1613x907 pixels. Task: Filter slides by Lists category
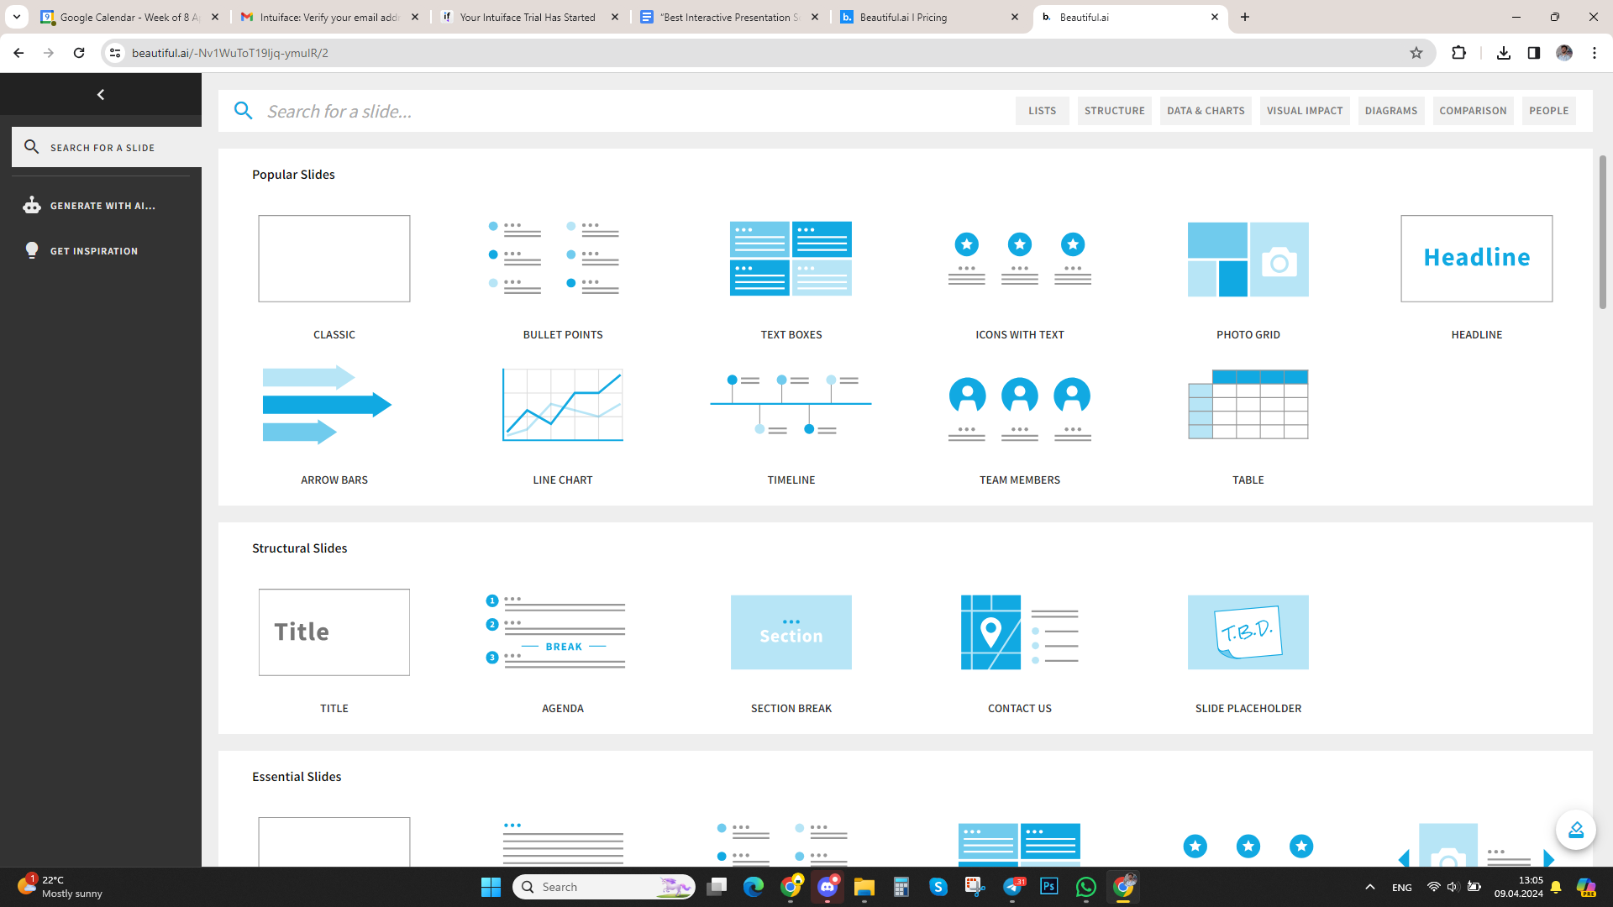tap(1042, 111)
